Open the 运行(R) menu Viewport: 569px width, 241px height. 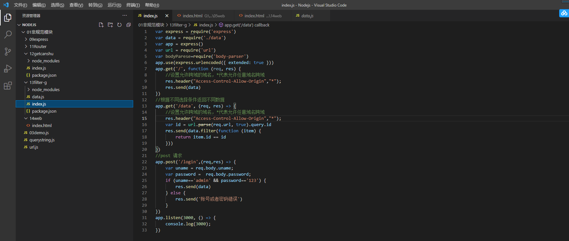click(x=114, y=5)
